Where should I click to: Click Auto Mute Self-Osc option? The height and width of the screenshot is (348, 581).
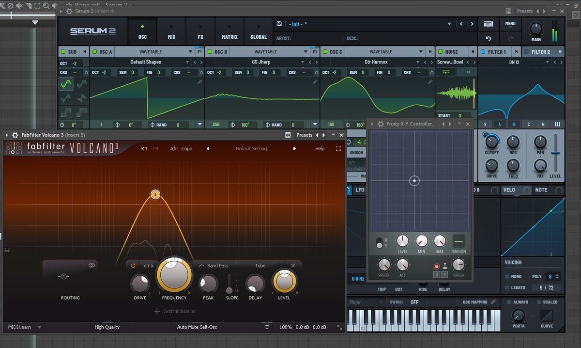click(x=197, y=327)
